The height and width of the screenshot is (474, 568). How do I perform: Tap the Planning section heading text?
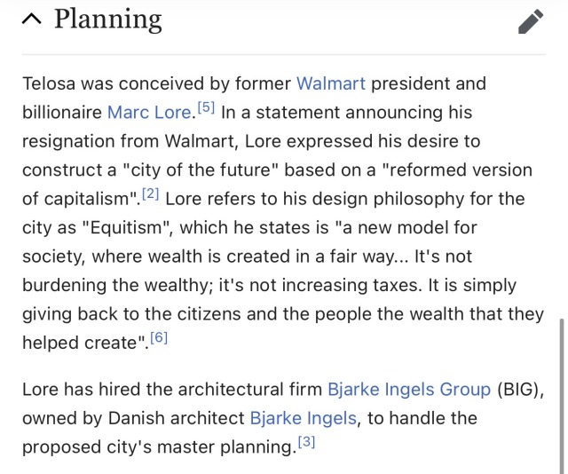(107, 20)
